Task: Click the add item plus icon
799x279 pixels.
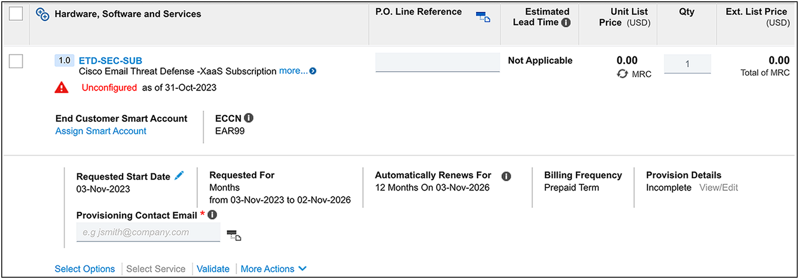Action: (43, 14)
